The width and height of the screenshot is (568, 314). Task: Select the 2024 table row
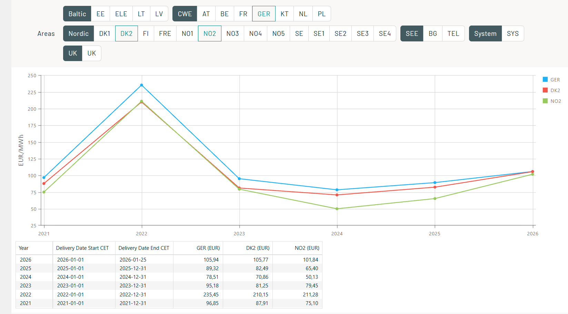coord(169,277)
